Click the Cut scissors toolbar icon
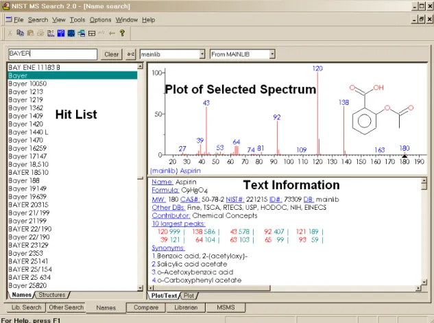 pyautogui.click(x=10, y=34)
